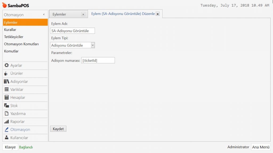Select Kurallar in the sidebar
Screen dimensions: 273x153
click(x=10, y=30)
